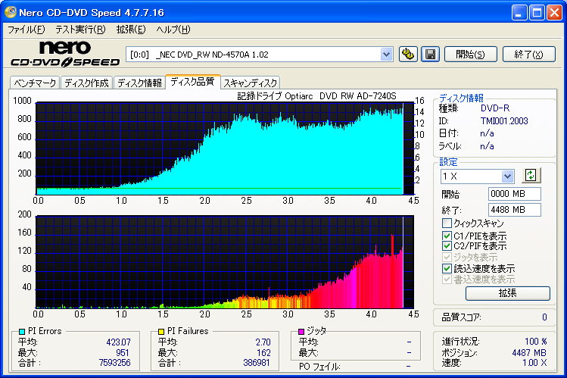The height and width of the screenshot is (378, 567).
Task: Click the PI Errors total 7593256
Action: tap(114, 362)
